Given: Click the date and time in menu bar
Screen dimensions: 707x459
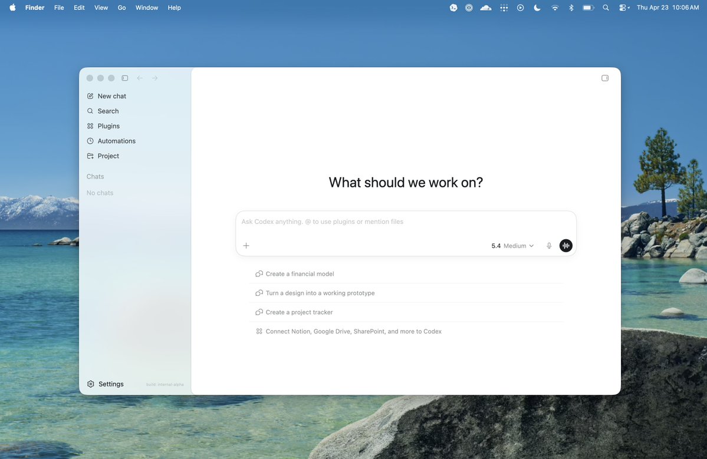Looking at the screenshot, I should coord(667,8).
